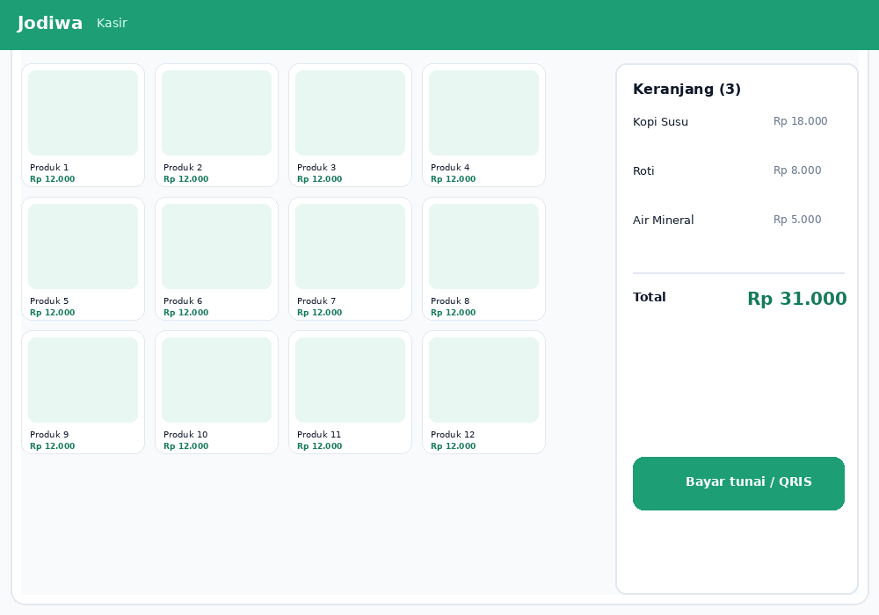Click the Total label
The width and height of the screenshot is (879, 615).
(650, 297)
